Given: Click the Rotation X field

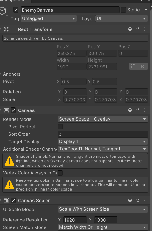Looking at the screenshot, I should (75, 92).
